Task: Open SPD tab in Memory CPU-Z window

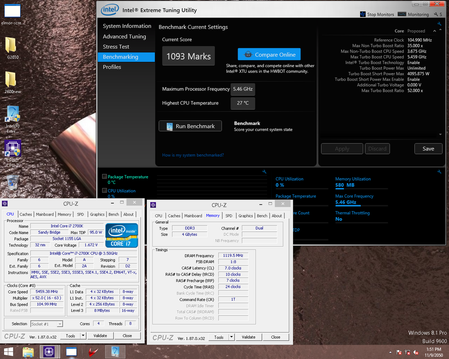Action: point(229,216)
